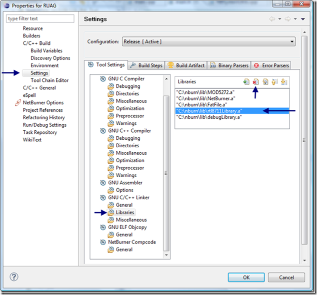
Task: Click the Edit library icon
Action: (x=265, y=82)
